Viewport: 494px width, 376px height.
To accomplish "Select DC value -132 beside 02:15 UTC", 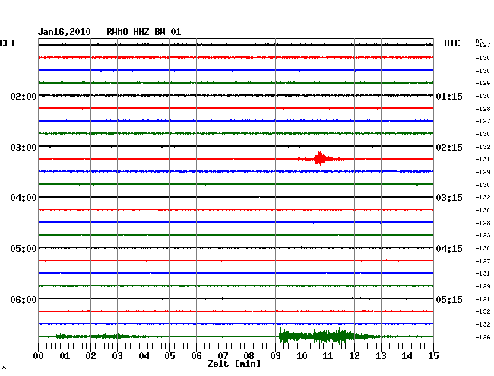I will click(483, 147).
